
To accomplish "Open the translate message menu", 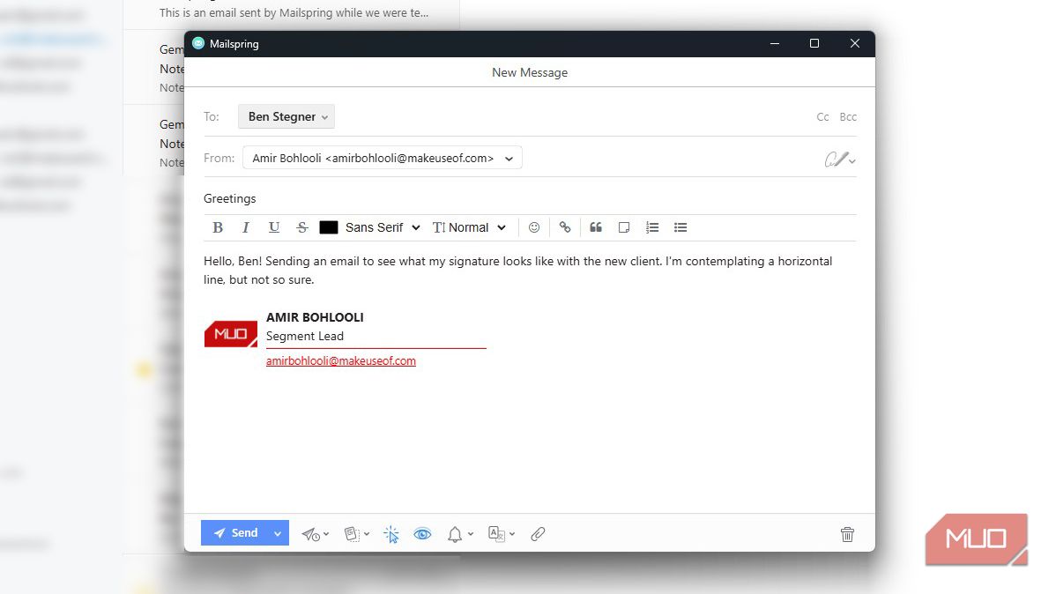I will [502, 534].
